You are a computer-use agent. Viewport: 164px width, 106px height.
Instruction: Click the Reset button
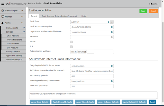[152, 102]
